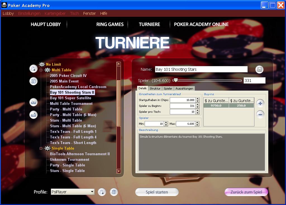Click the Startguthaben in Chips field
286x205 pixels.
coord(183,100)
